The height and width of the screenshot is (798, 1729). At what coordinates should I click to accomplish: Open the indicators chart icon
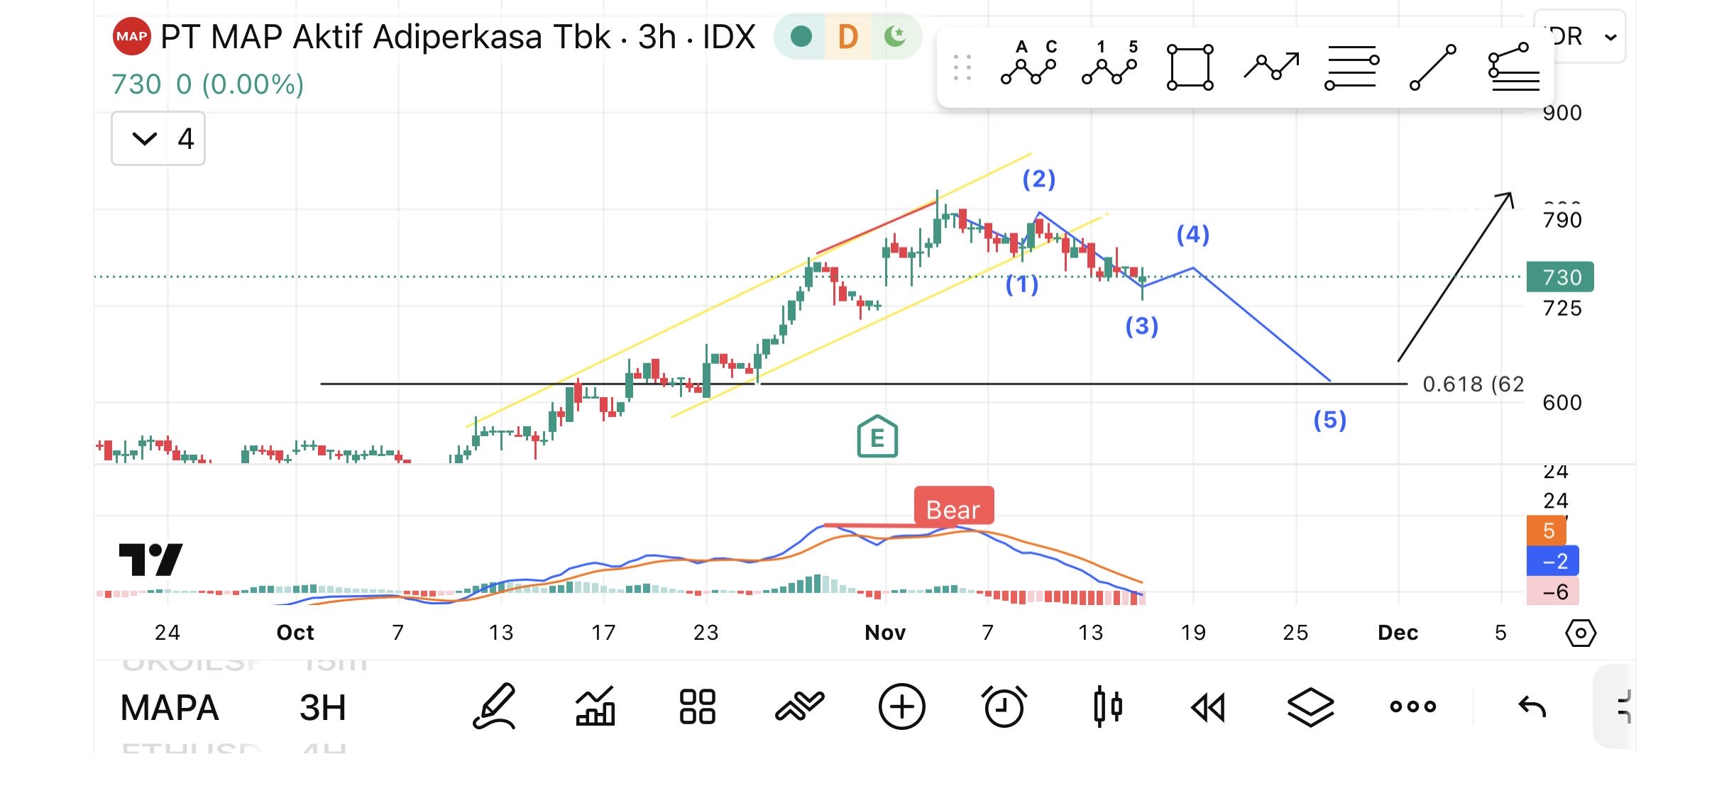coord(595,706)
